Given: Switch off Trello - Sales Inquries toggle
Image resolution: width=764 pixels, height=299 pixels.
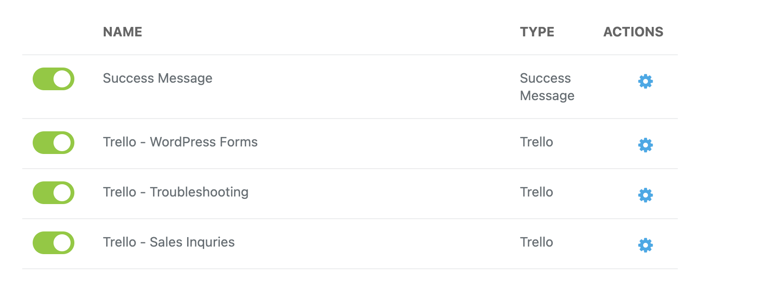Looking at the screenshot, I should (54, 243).
